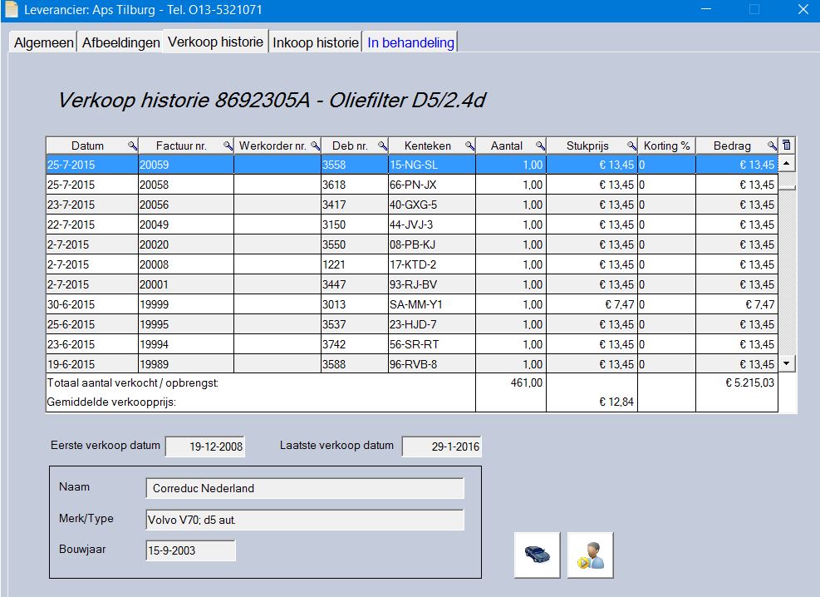Viewport: 820px width, 597px height.
Task: Open the In behandeling tab
Action: (410, 42)
